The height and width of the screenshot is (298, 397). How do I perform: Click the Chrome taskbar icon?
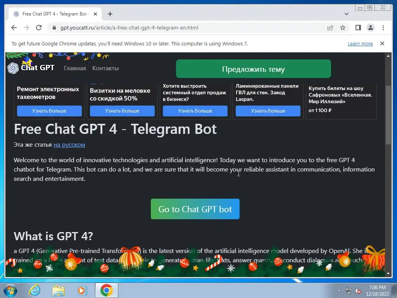(x=107, y=290)
